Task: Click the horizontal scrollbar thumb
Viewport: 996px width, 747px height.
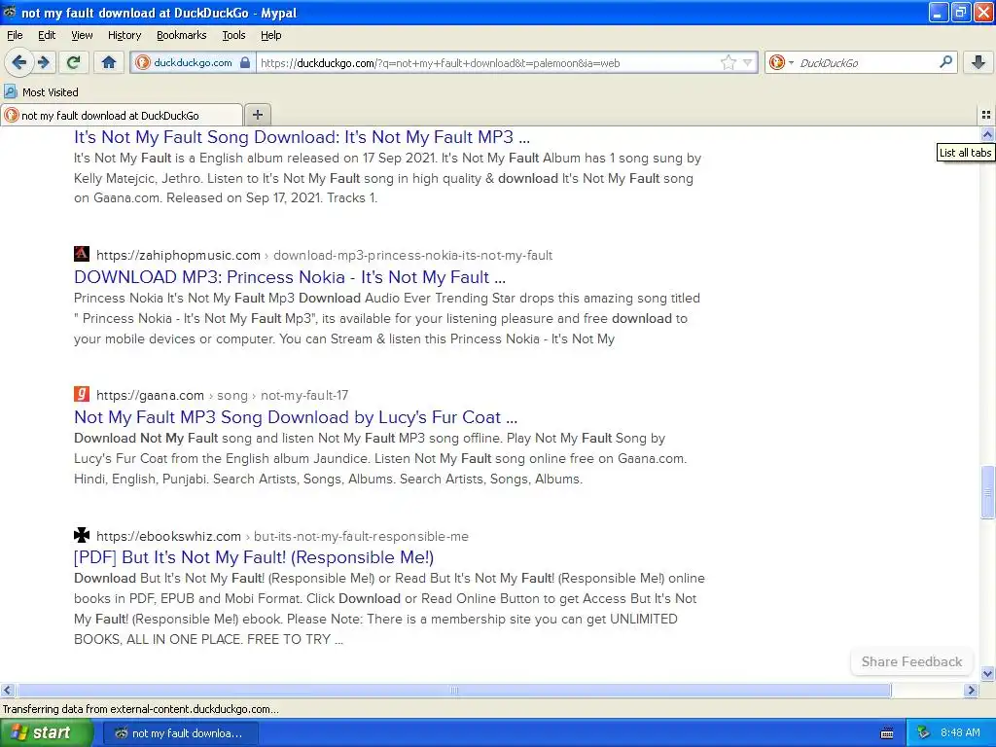Action: click(x=454, y=690)
